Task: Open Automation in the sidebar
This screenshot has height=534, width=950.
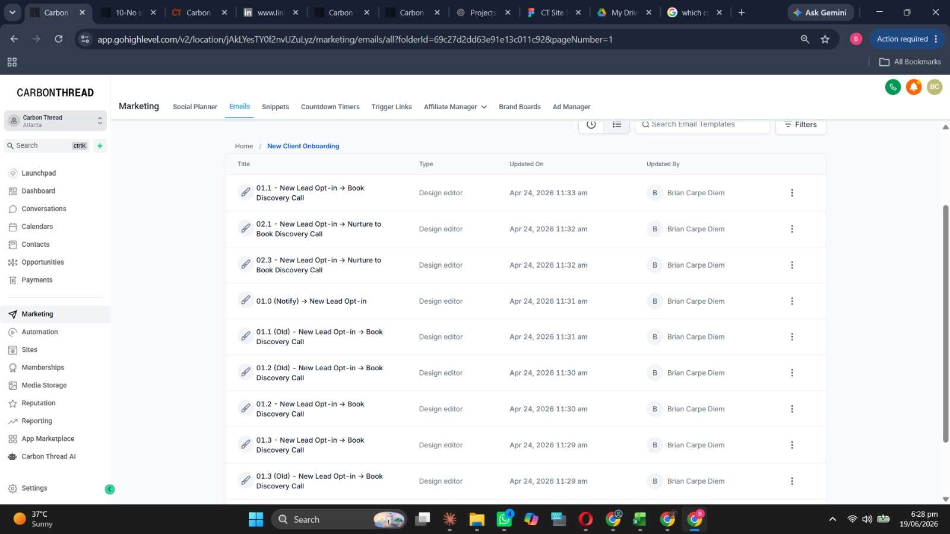Action: click(x=40, y=332)
